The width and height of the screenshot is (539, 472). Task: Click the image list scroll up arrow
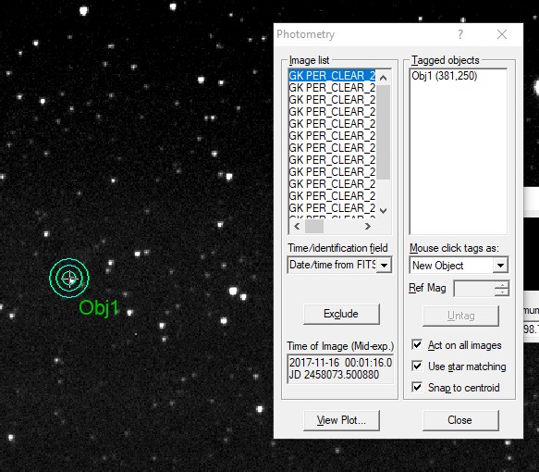pos(384,78)
